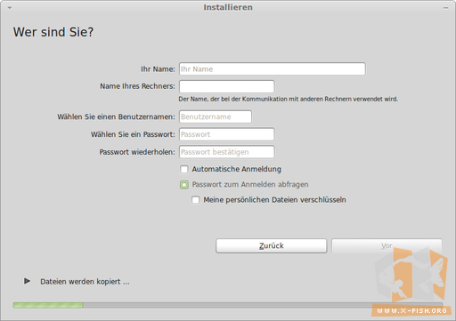Click the Passwort entry field
Image resolution: width=456 pixels, height=321 pixels.
(227, 134)
